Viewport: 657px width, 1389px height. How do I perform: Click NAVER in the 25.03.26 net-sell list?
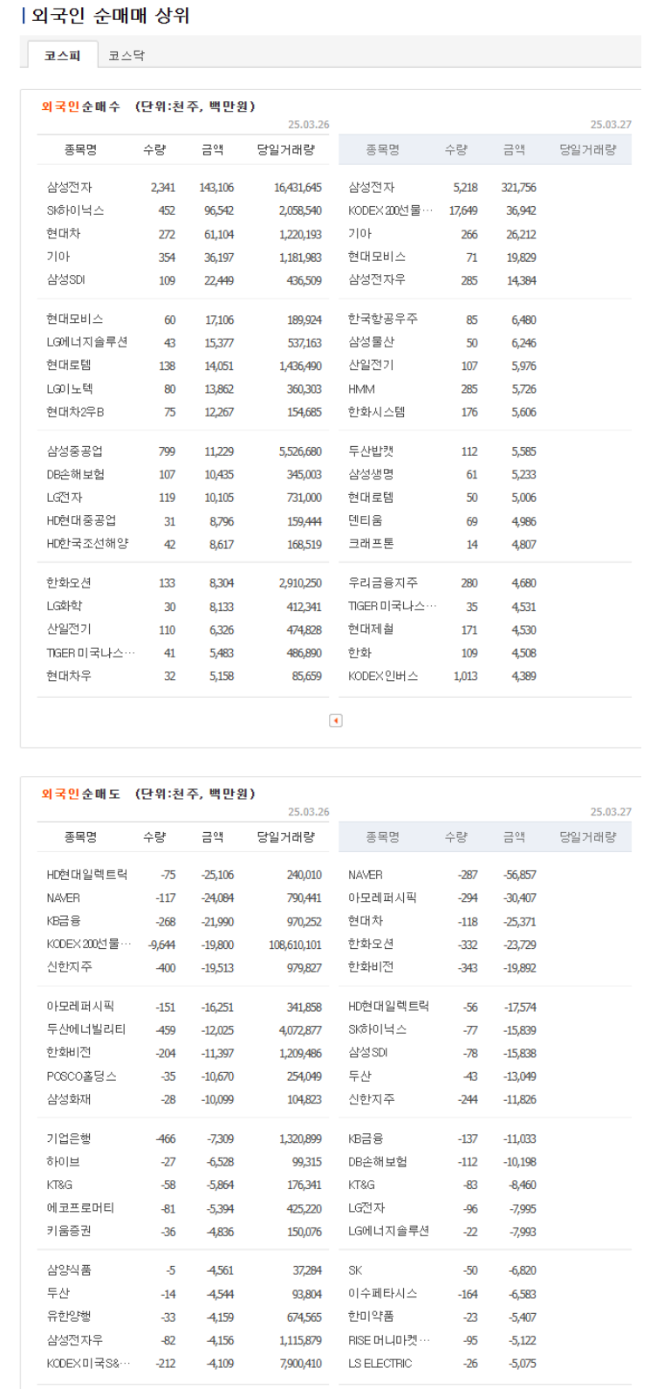(64, 897)
